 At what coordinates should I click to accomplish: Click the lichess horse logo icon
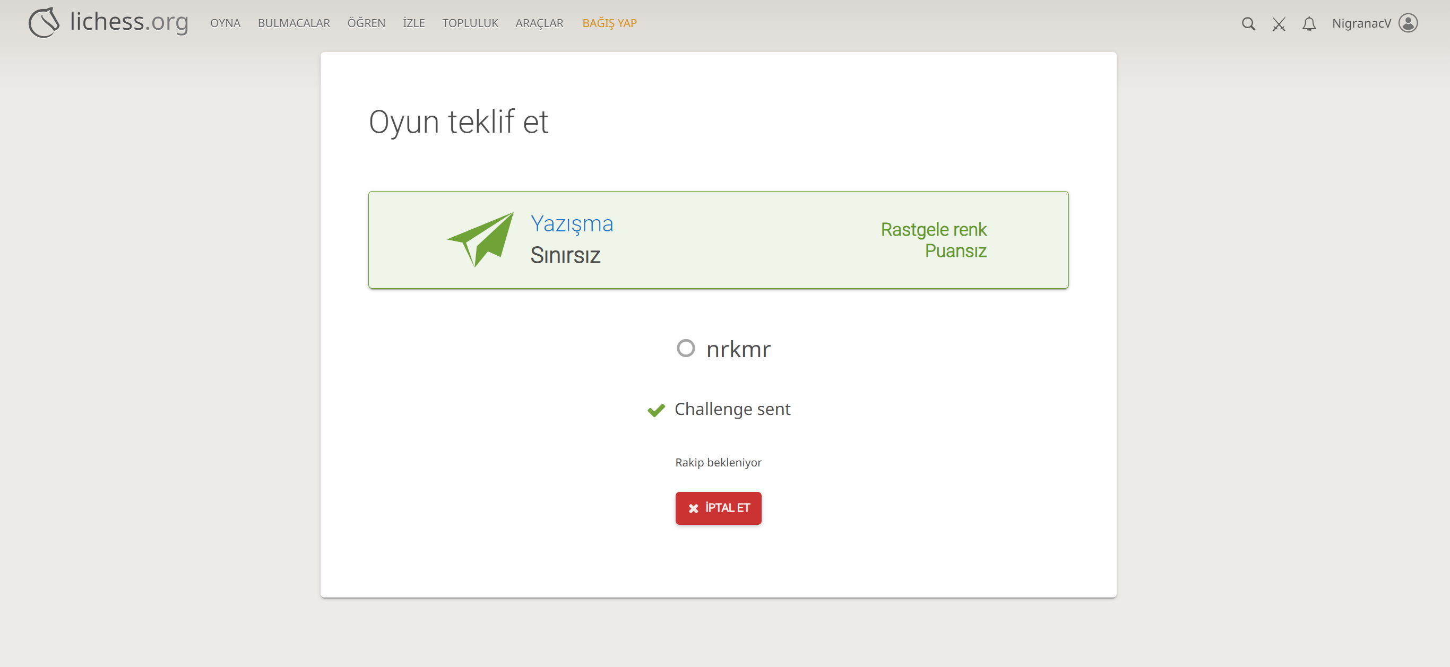[x=44, y=22]
